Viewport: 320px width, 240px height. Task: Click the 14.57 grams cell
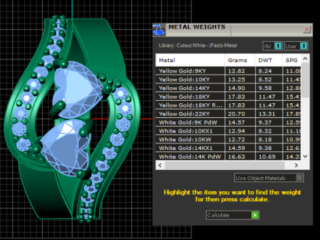(x=240, y=122)
